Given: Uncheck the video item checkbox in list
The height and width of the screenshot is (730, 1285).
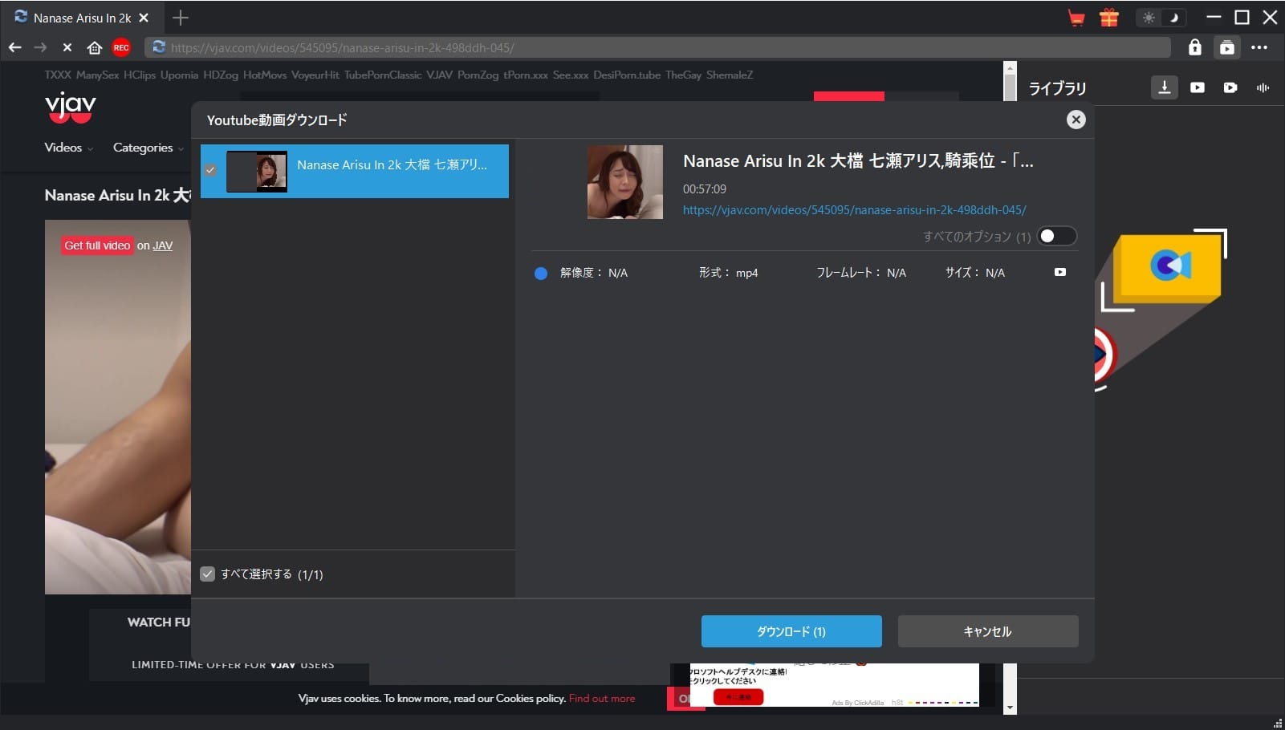Looking at the screenshot, I should (x=210, y=170).
